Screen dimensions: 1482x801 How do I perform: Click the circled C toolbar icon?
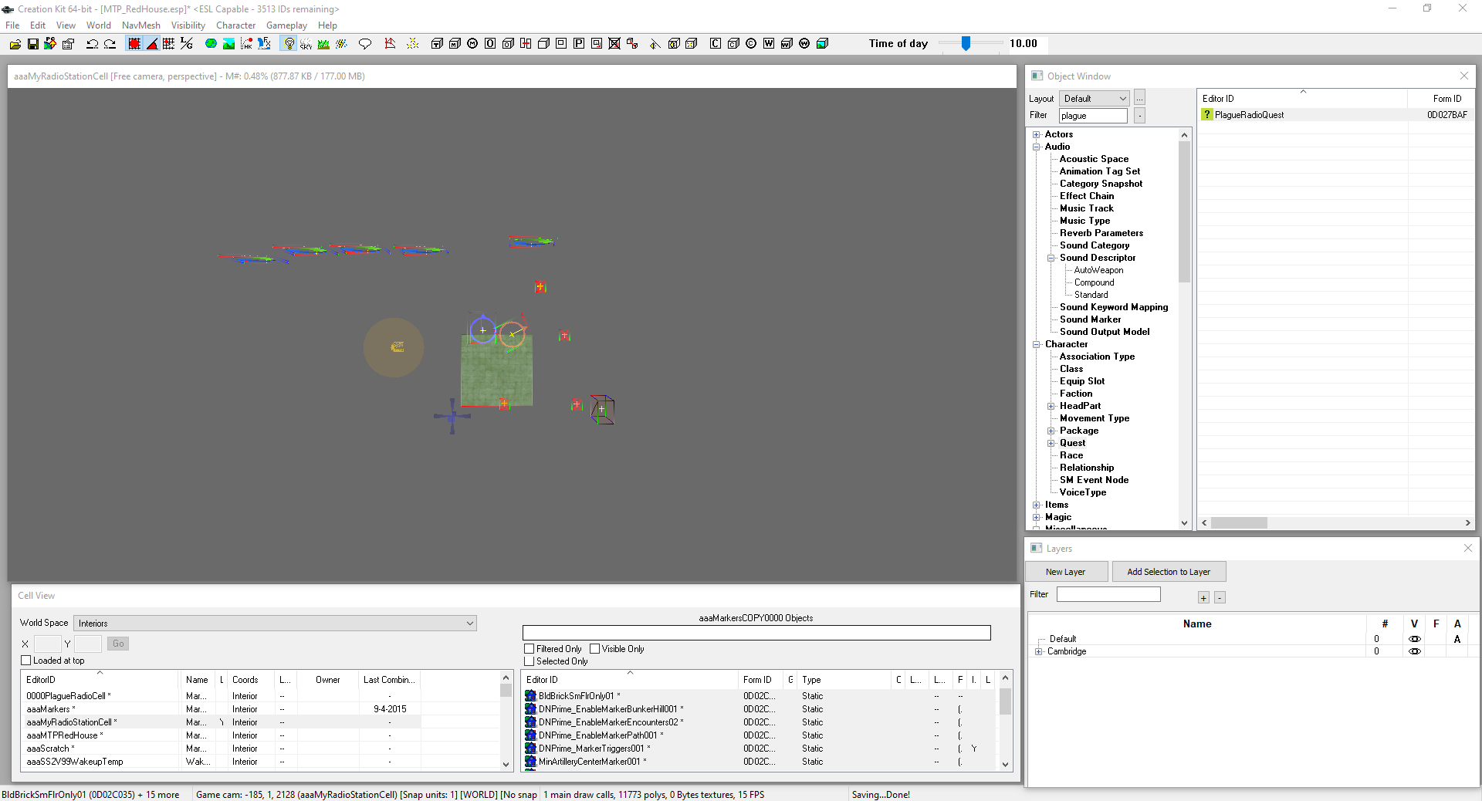pos(751,44)
